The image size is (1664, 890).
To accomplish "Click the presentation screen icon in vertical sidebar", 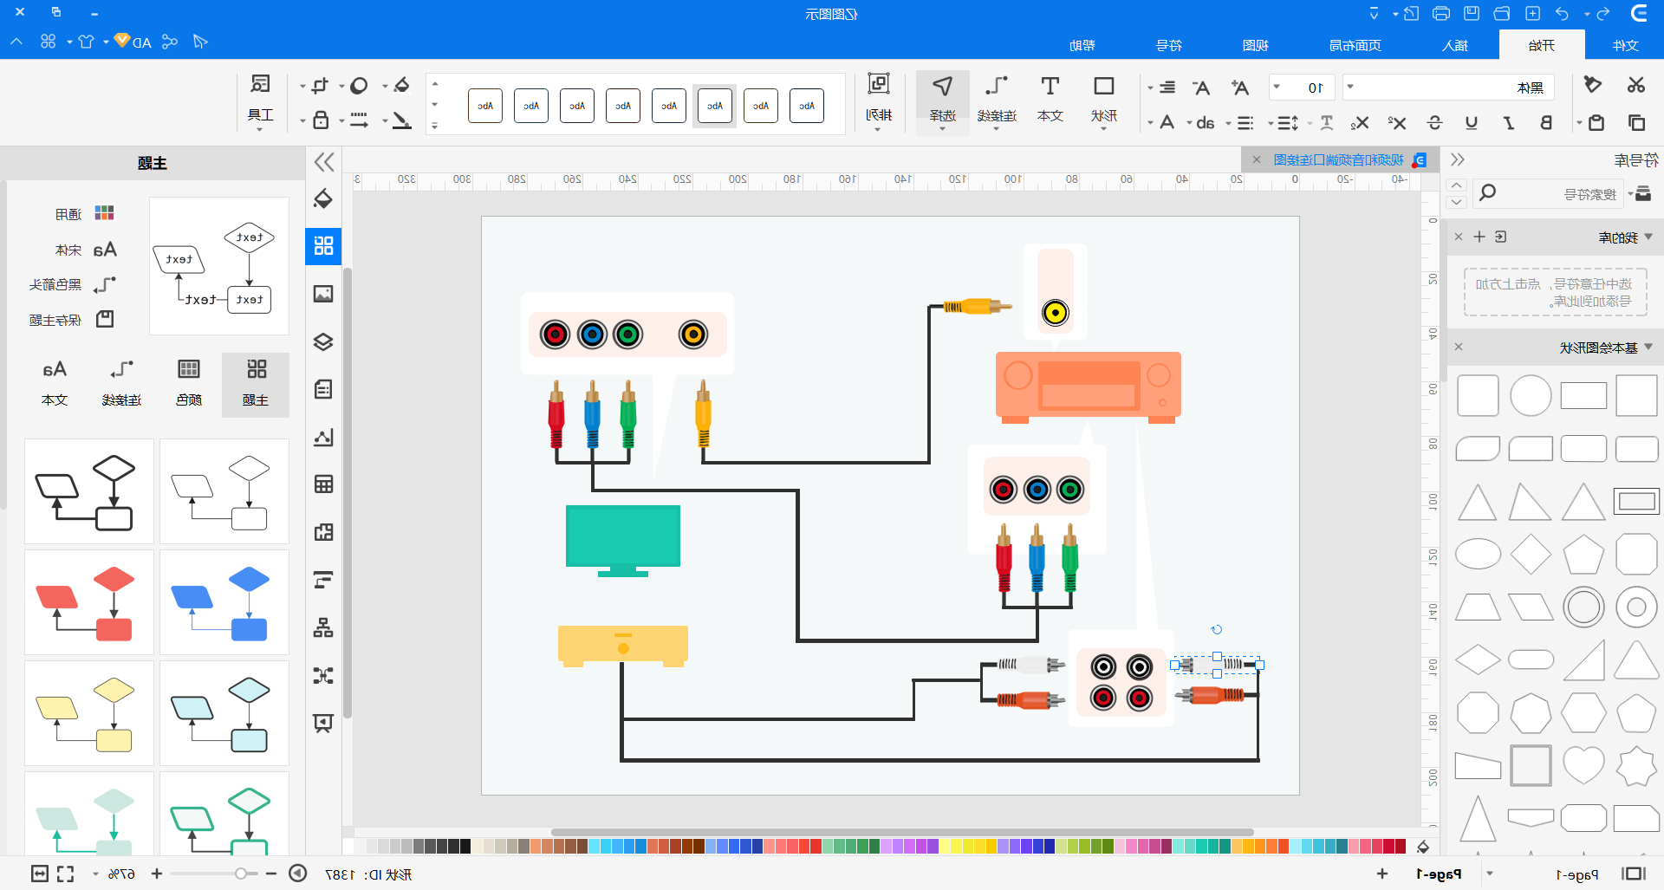I will point(323,723).
